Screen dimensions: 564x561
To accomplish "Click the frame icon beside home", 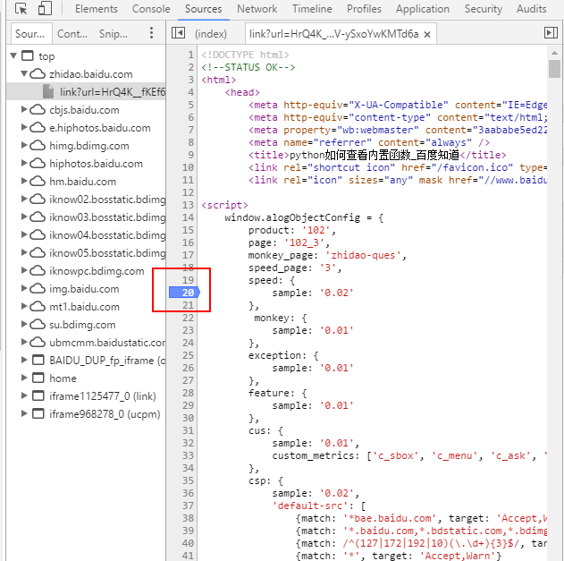I will point(38,378).
